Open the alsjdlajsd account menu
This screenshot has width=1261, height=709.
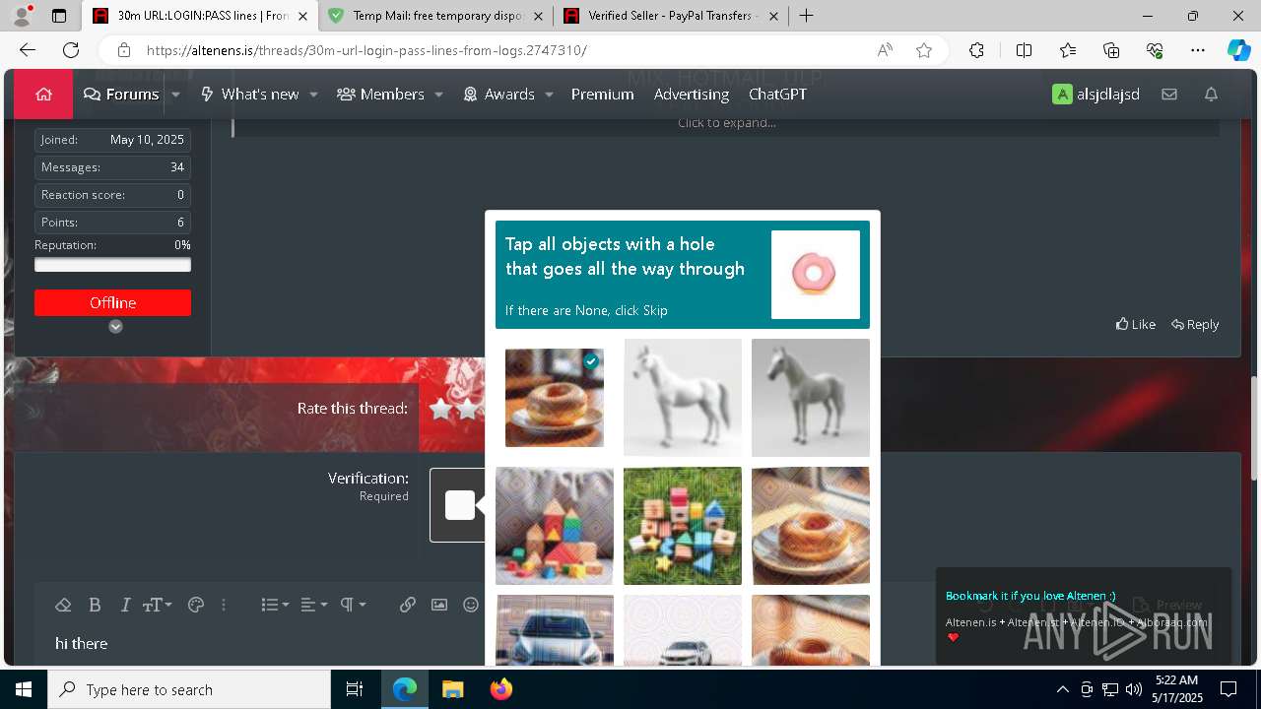[x=1095, y=95]
